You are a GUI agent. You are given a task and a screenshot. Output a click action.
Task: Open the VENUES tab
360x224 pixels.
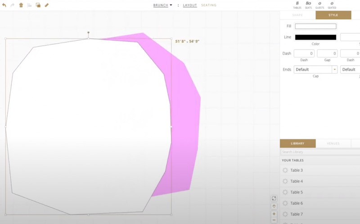pos(333,143)
